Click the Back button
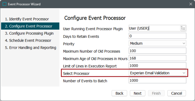 coord(119,93)
